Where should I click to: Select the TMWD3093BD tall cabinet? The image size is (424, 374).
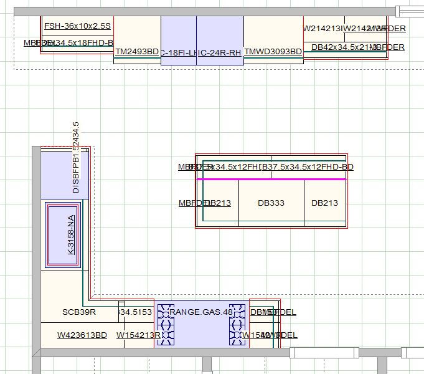[273, 40]
